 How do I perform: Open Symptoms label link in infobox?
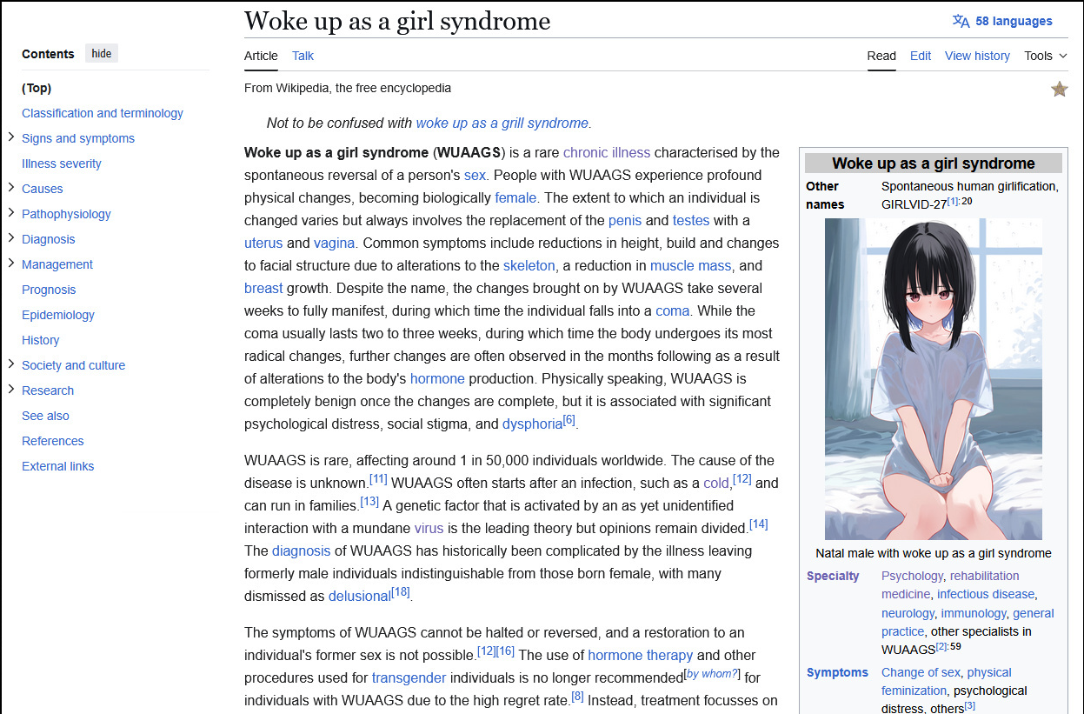[x=837, y=672]
